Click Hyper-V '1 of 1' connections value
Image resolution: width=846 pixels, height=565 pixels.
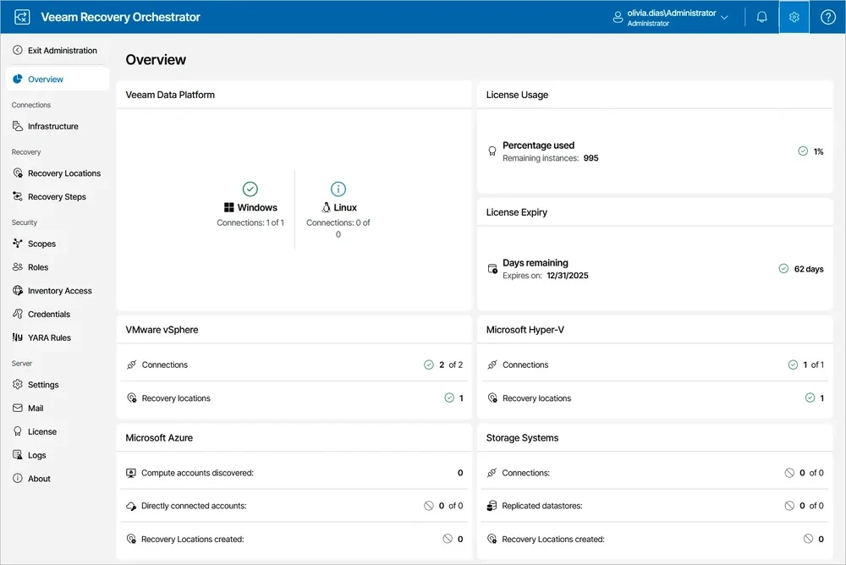[x=813, y=365]
